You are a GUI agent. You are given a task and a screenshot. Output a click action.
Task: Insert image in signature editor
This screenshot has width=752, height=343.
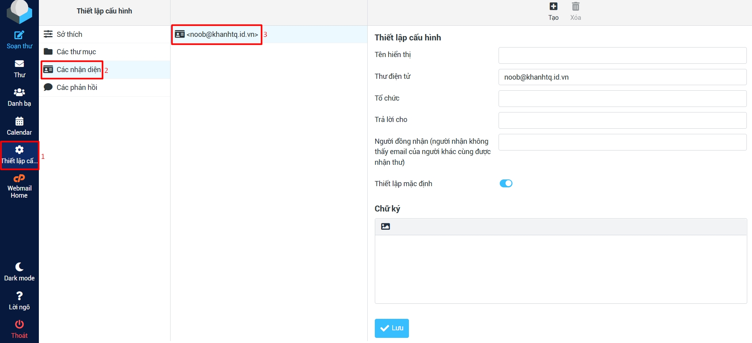pyautogui.click(x=385, y=227)
